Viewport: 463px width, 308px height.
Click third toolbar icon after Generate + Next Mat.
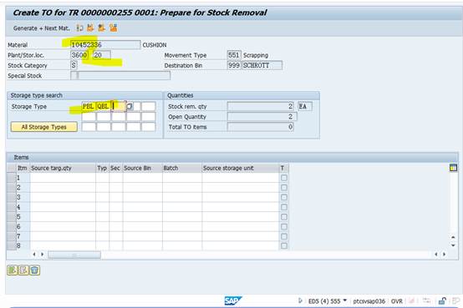point(102,28)
